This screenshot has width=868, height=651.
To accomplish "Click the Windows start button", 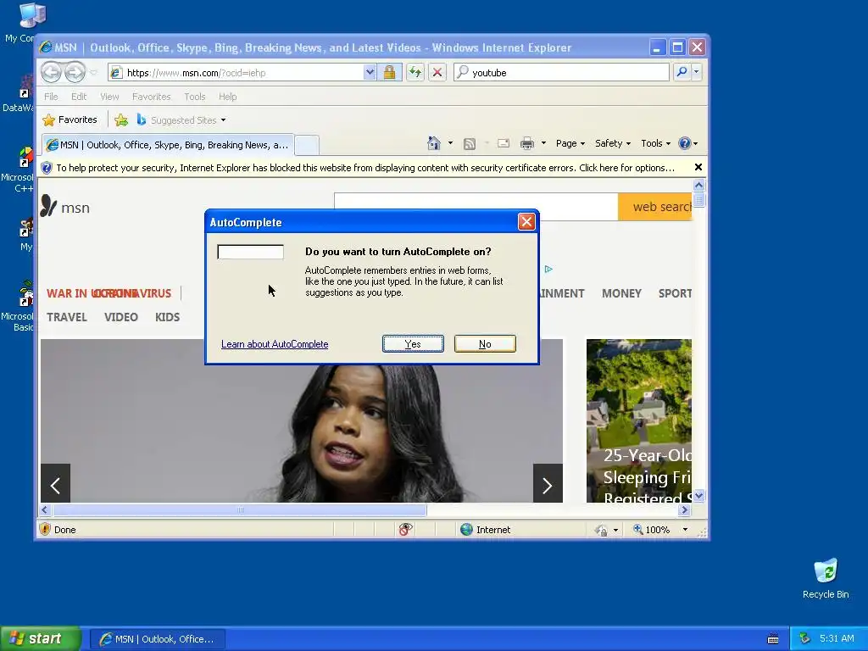I will (40, 639).
